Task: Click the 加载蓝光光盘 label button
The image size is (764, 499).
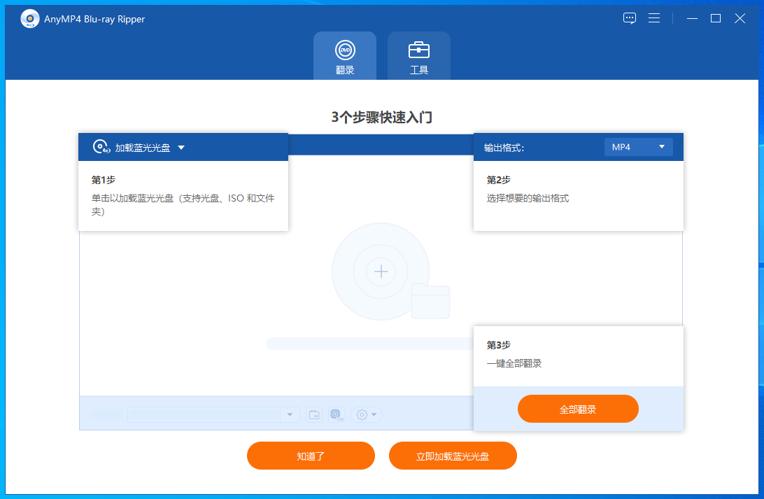Action: coord(143,148)
